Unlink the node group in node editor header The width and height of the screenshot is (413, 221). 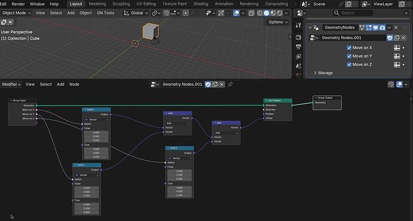222,84
